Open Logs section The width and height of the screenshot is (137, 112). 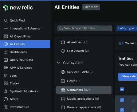[25, 75]
